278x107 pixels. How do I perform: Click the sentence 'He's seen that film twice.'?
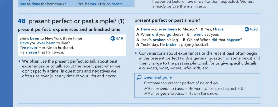click(x=42, y=52)
